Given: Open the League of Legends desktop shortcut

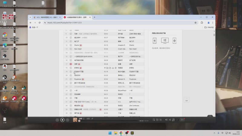Looking at the screenshot, I should [24, 90].
